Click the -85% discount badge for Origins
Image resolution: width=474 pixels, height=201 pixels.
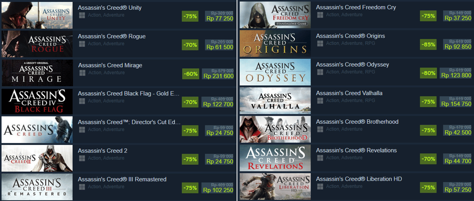point(428,44)
